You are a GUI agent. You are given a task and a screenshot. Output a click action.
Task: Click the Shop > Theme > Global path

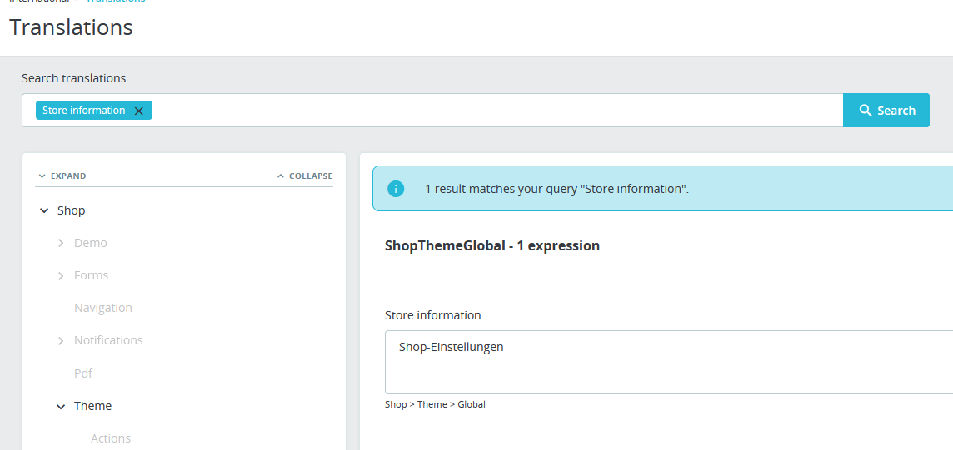pyautogui.click(x=435, y=404)
